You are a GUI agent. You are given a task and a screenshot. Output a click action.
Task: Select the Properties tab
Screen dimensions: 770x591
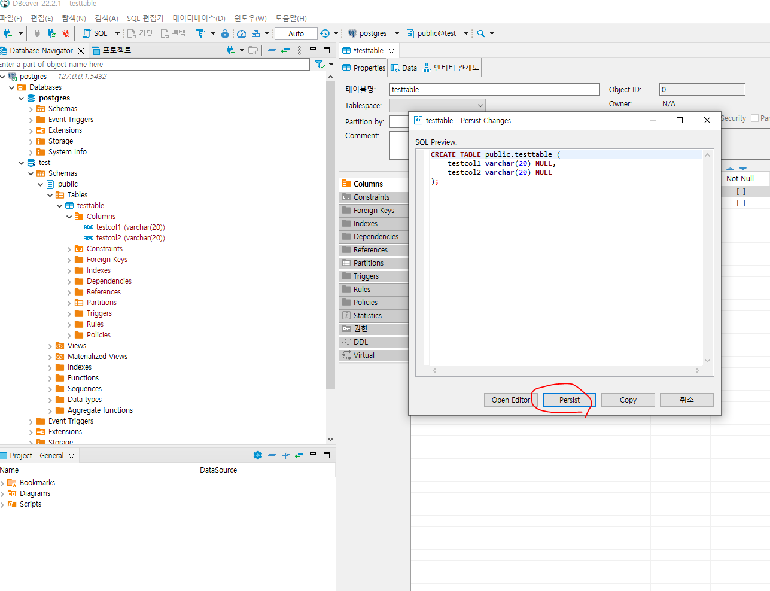pos(364,68)
